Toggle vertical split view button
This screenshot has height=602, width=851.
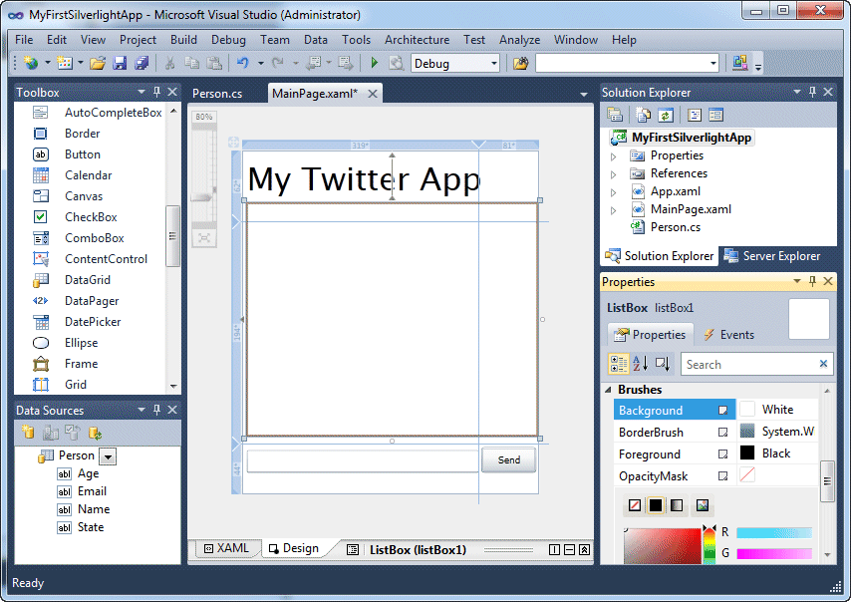[554, 550]
